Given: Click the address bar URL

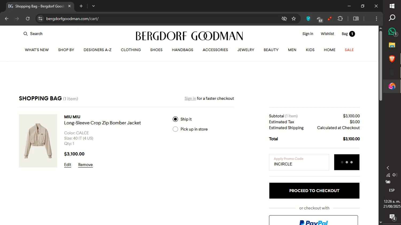Looking at the screenshot, I should click(x=72, y=19).
